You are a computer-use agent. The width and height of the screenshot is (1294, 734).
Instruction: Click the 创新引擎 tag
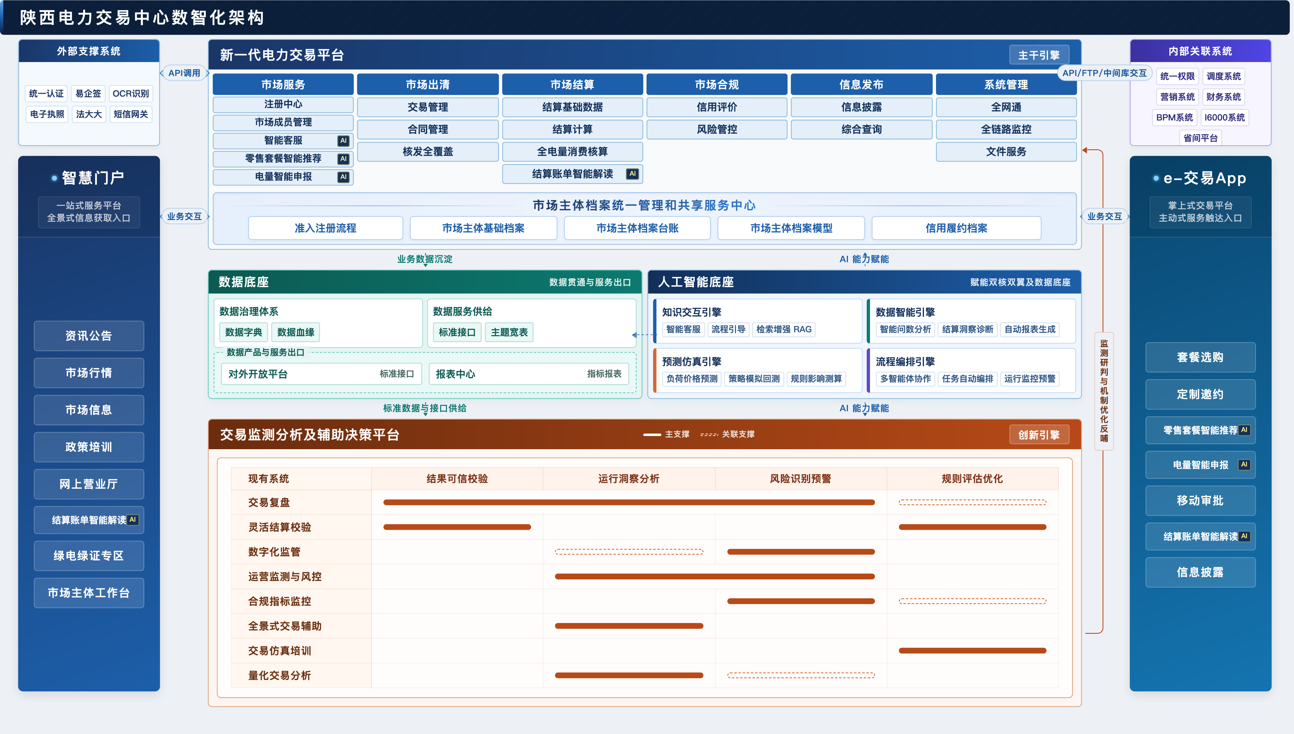(x=1039, y=435)
